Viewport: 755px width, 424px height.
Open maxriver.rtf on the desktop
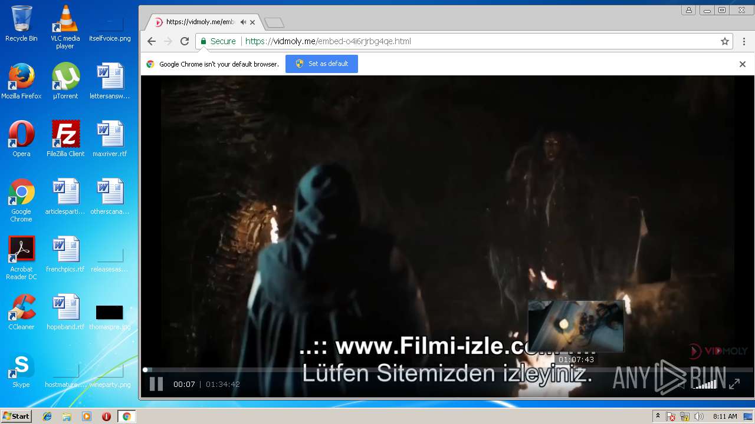pos(110,139)
